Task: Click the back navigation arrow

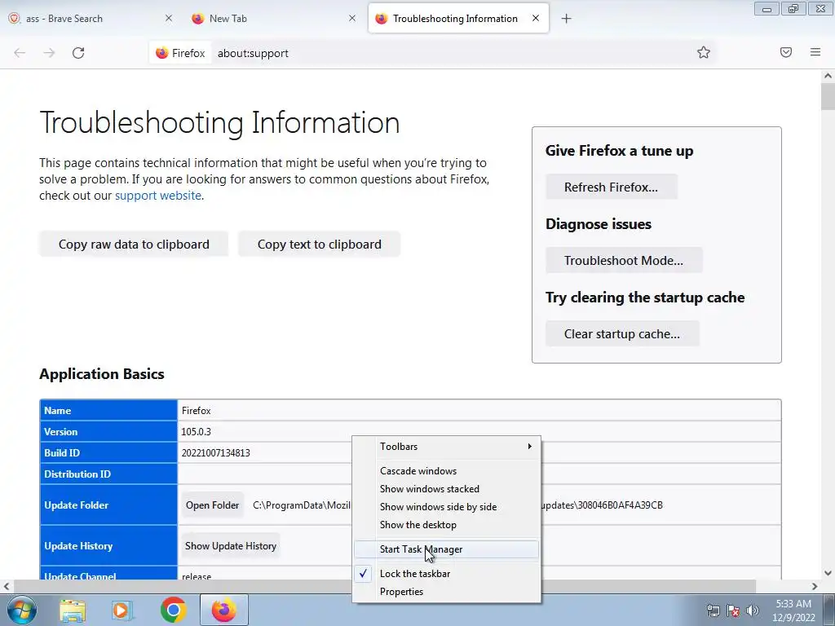Action: pyautogui.click(x=20, y=53)
